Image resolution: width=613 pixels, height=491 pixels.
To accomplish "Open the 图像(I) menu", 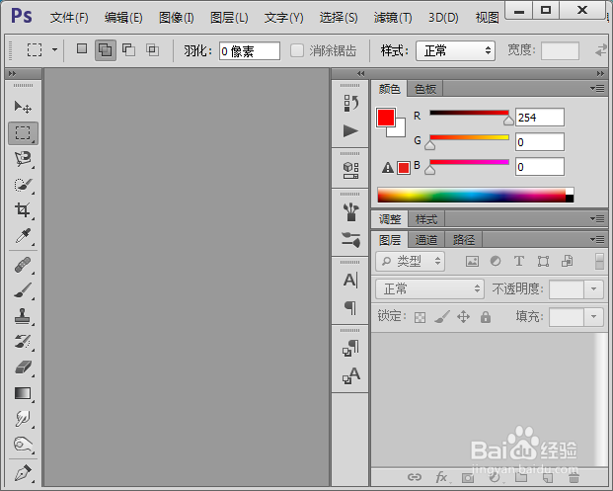I will (177, 18).
